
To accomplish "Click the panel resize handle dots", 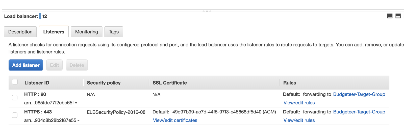I will pos(207,11).
